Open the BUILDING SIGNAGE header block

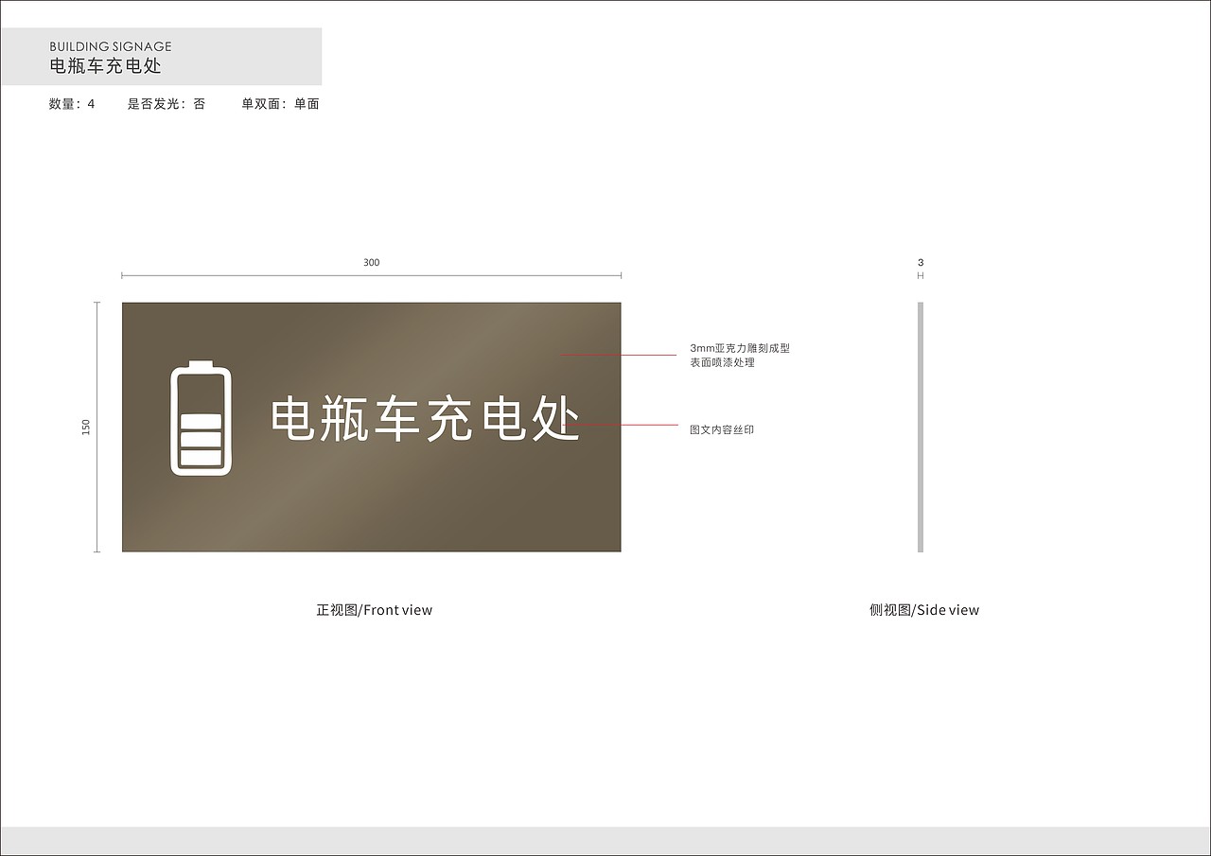[x=111, y=45]
